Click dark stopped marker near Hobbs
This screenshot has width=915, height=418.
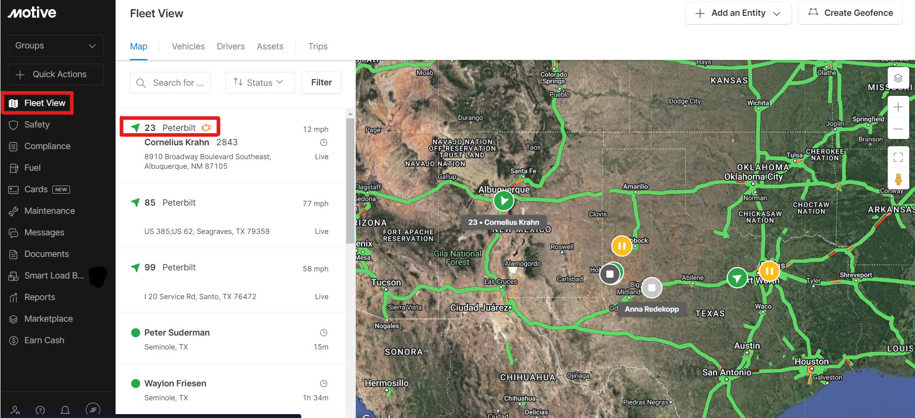pos(610,274)
